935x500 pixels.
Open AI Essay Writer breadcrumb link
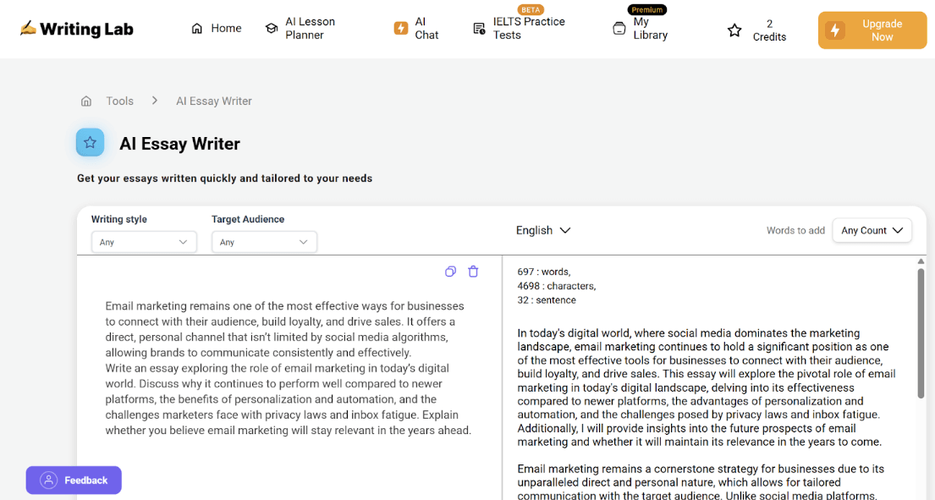coord(213,100)
